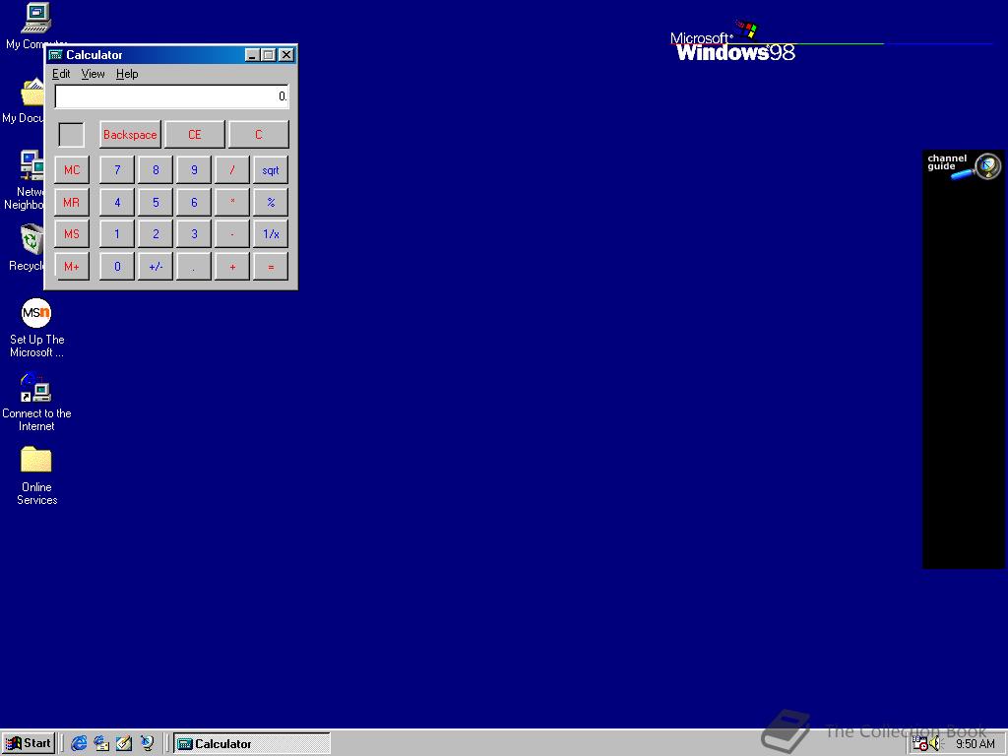
Task: Click the 1/x reciprocal button
Action: (271, 234)
